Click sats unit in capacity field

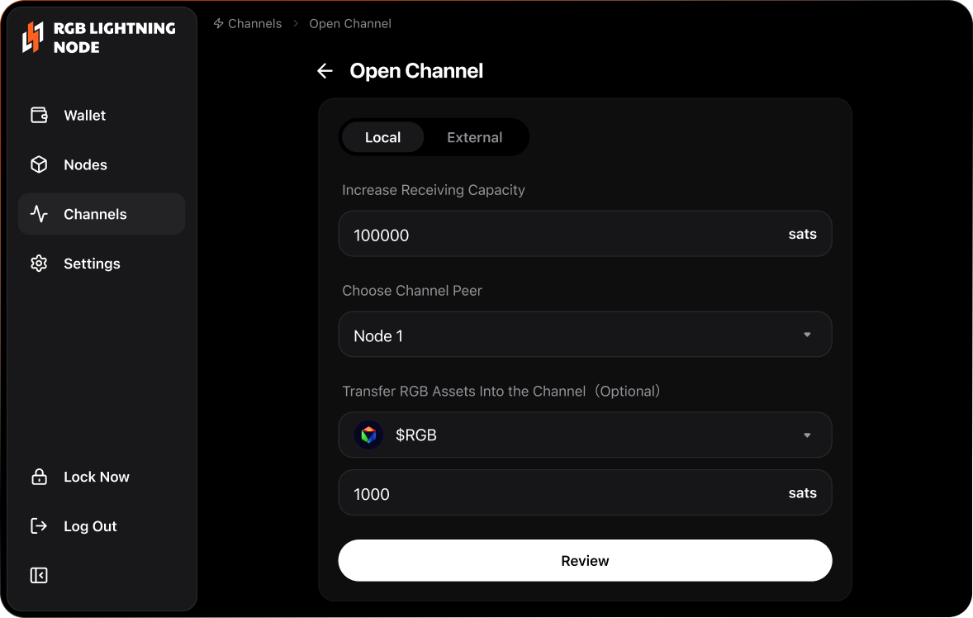(802, 234)
